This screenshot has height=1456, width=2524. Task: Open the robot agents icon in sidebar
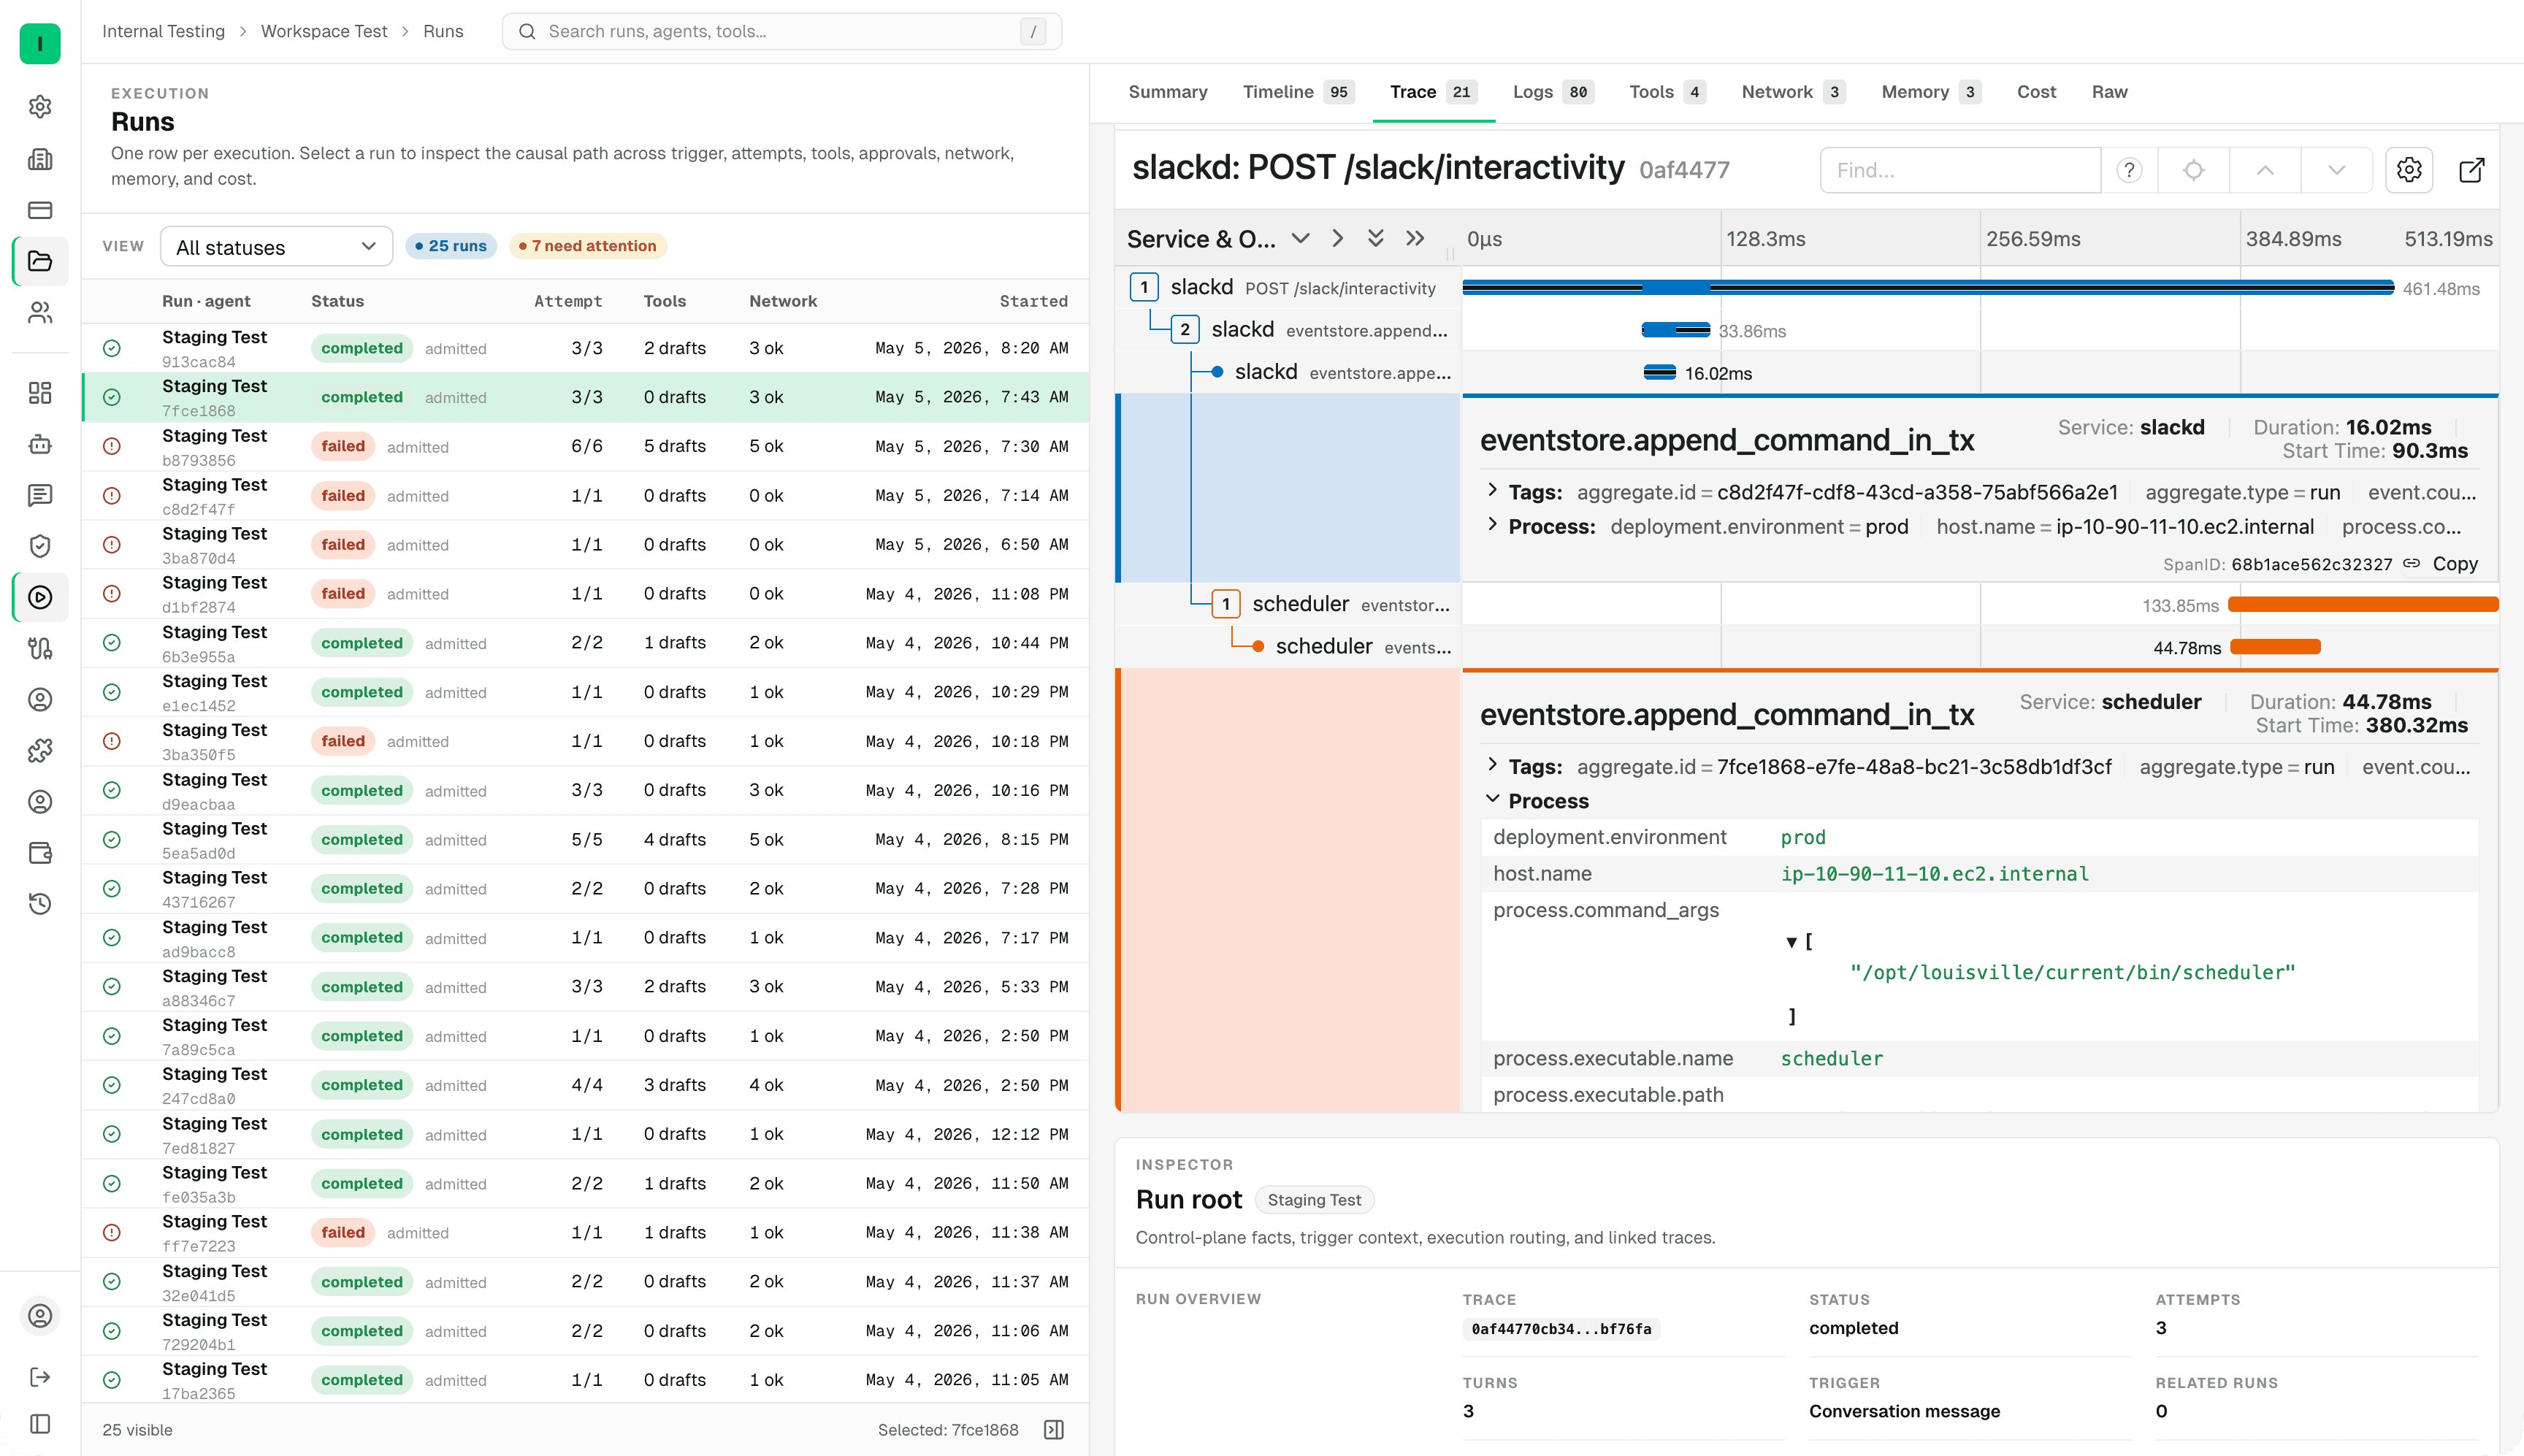[40, 444]
